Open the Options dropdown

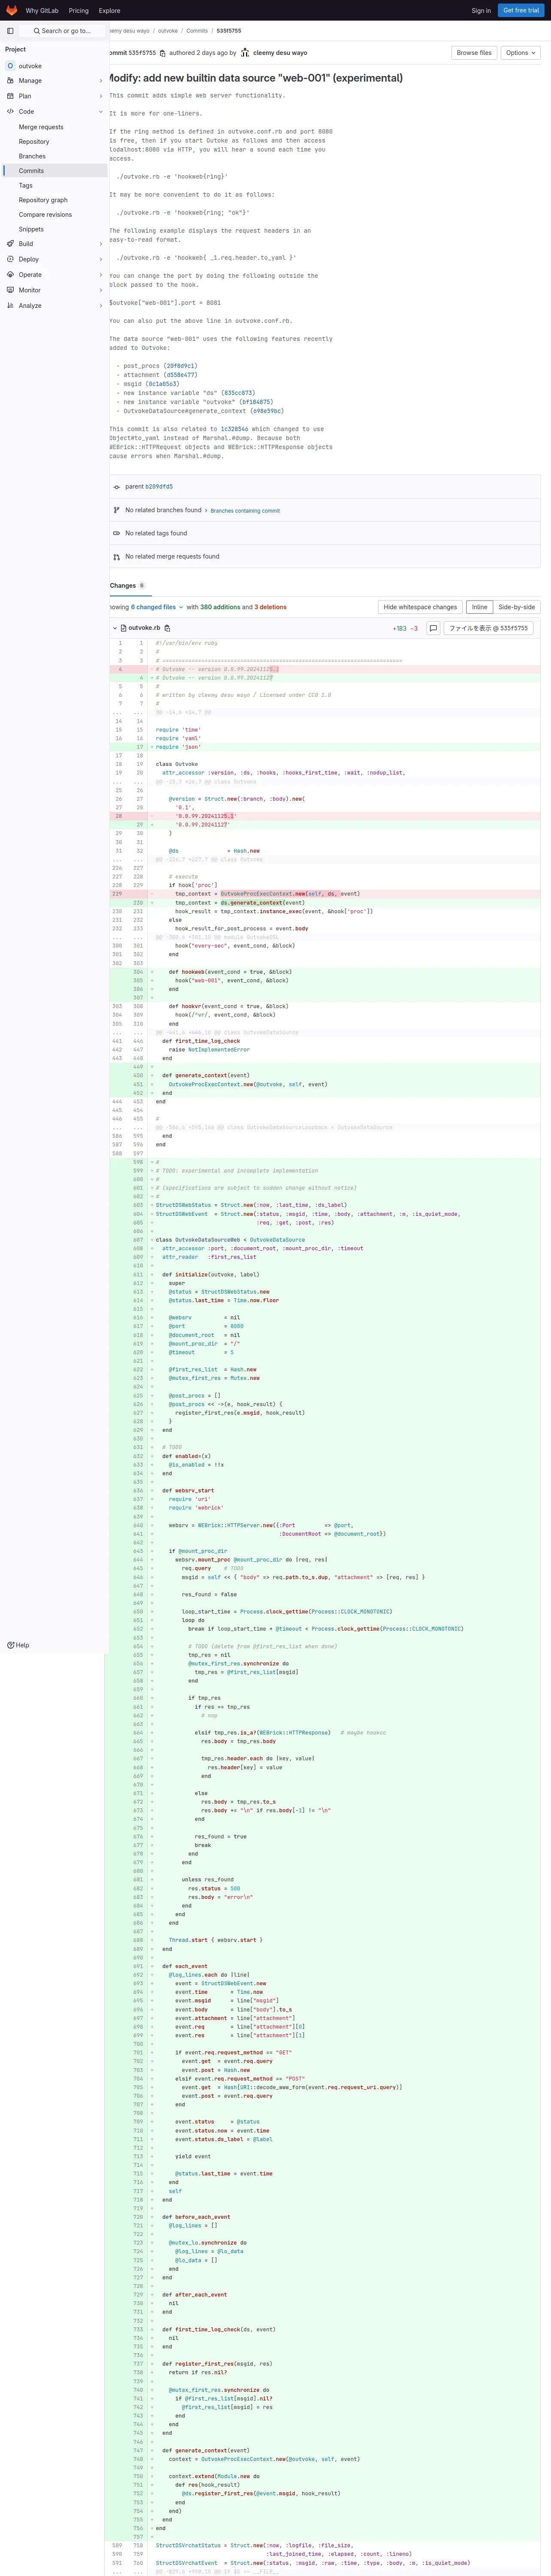(x=520, y=53)
